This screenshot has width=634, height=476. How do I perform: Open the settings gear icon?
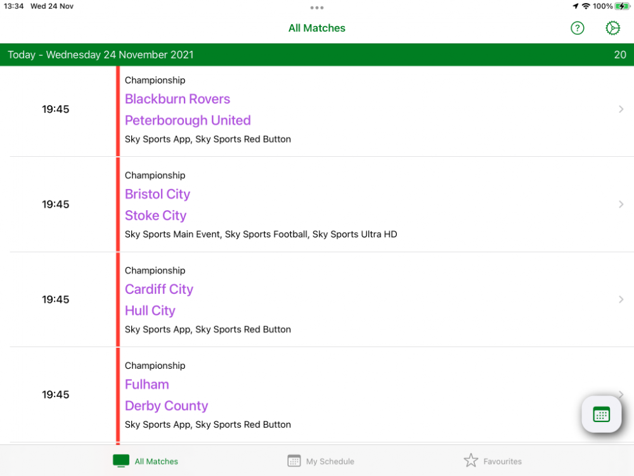(612, 28)
